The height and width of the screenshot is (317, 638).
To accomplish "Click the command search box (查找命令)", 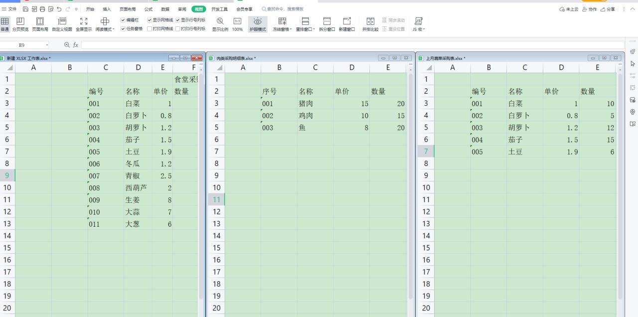I will 283,9.
